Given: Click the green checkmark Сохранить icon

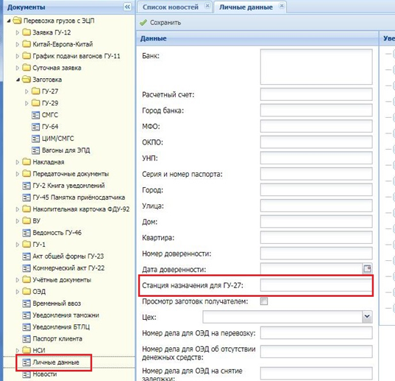Looking at the screenshot, I should pyautogui.click(x=143, y=22).
